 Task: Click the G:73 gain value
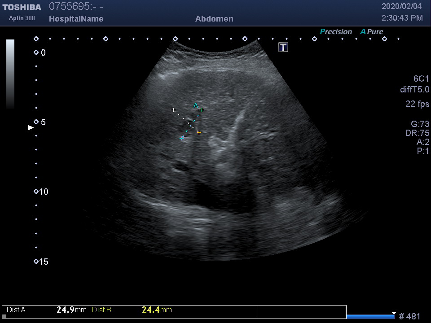420,124
